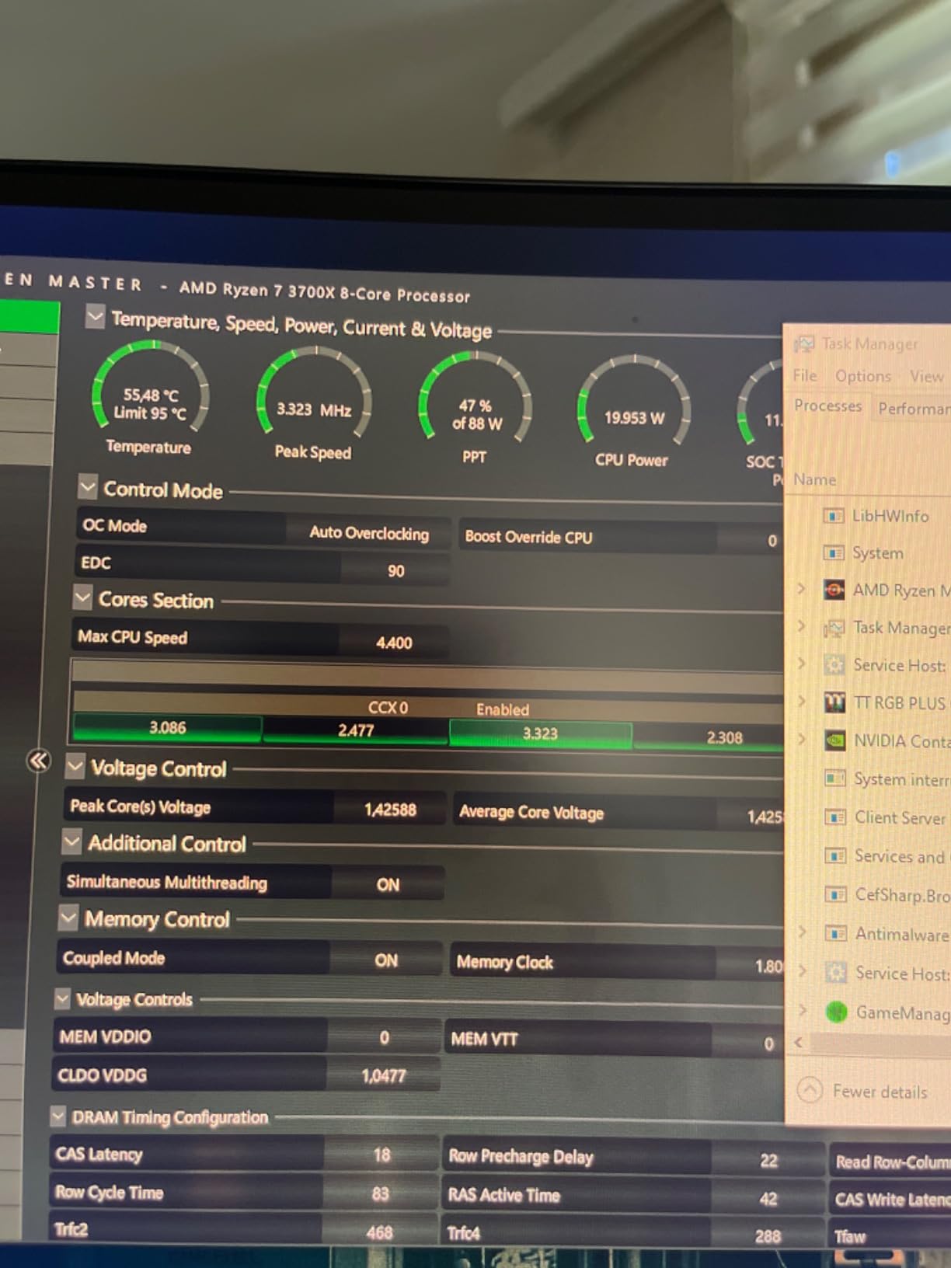The width and height of the screenshot is (951, 1268).
Task: Click the core bar showing 2.477
Action: point(355,730)
